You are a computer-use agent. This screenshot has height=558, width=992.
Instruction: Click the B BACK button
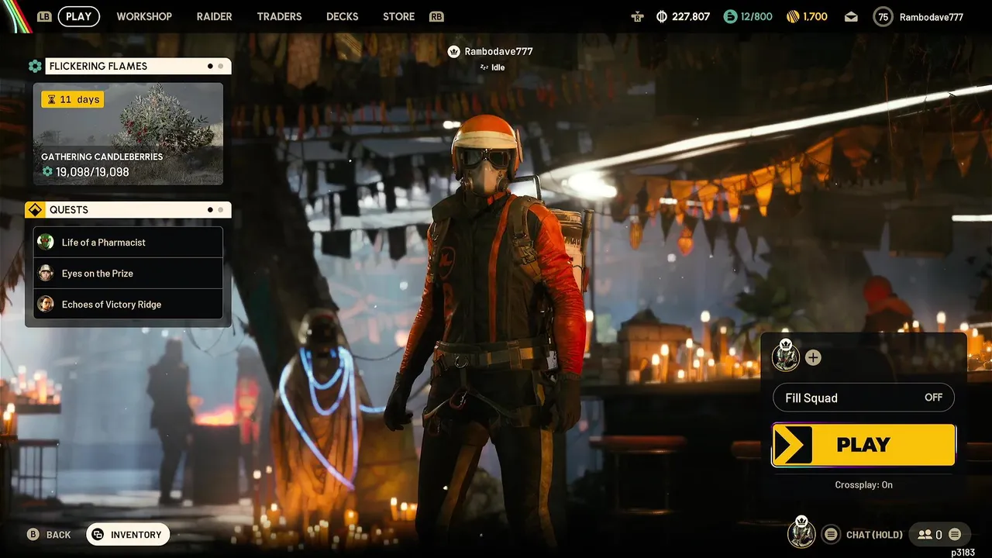(x=49, y=535)
